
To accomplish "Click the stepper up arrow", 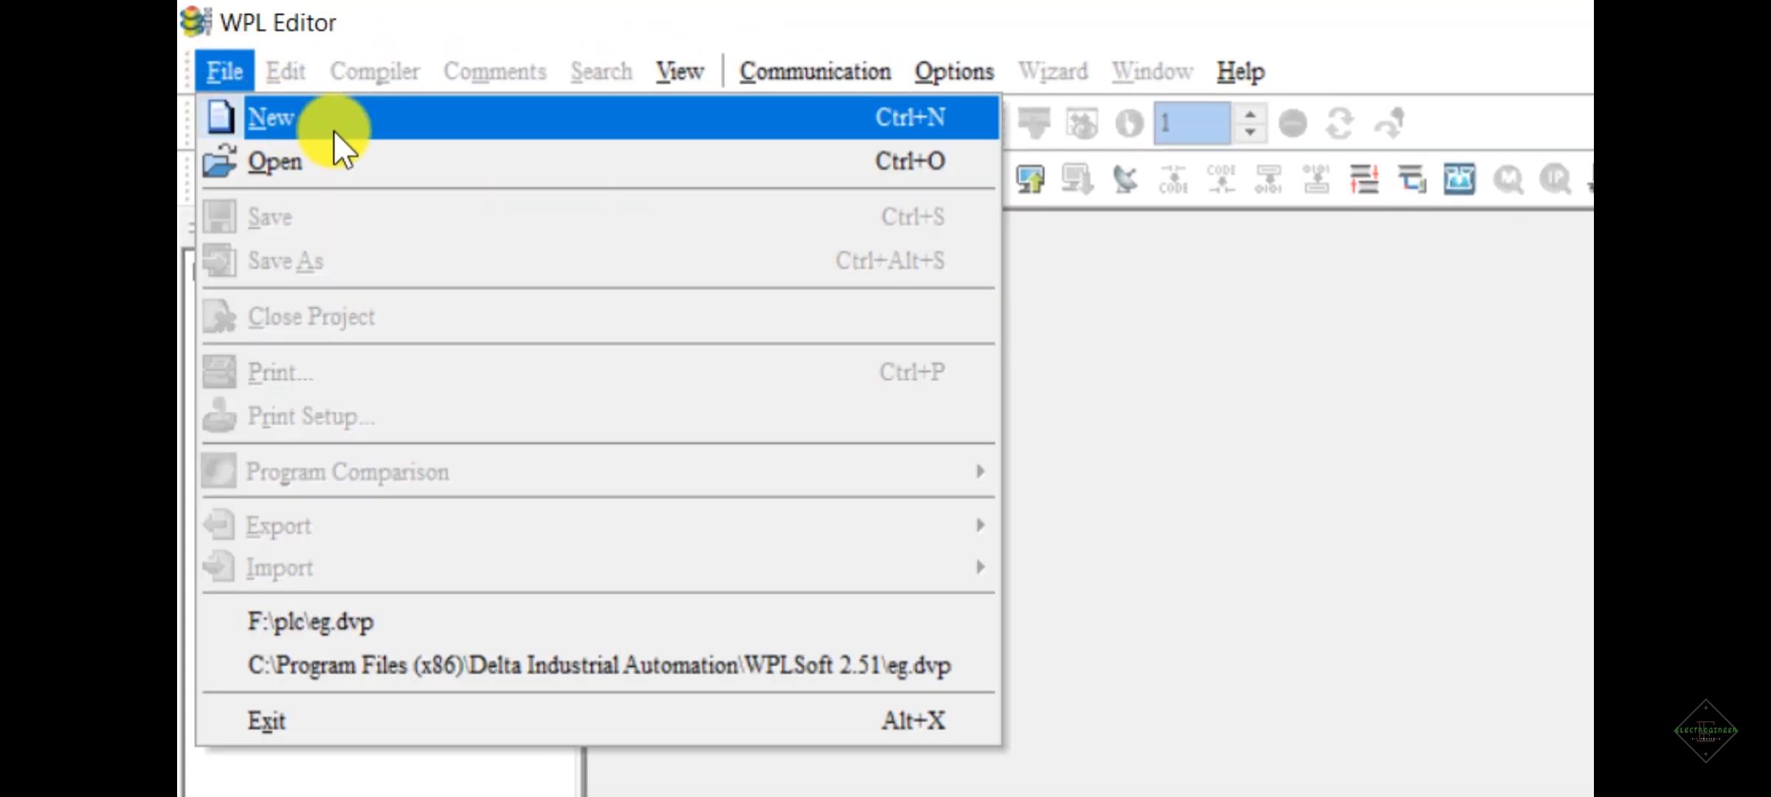I will [1249, 114].
